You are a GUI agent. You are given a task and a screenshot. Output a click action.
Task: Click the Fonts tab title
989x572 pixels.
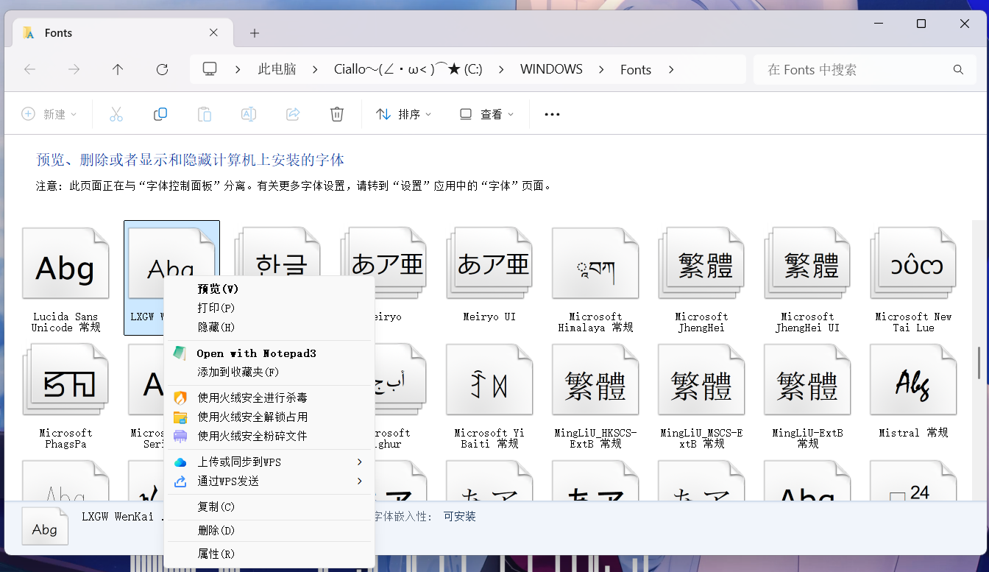coord(58,32)
